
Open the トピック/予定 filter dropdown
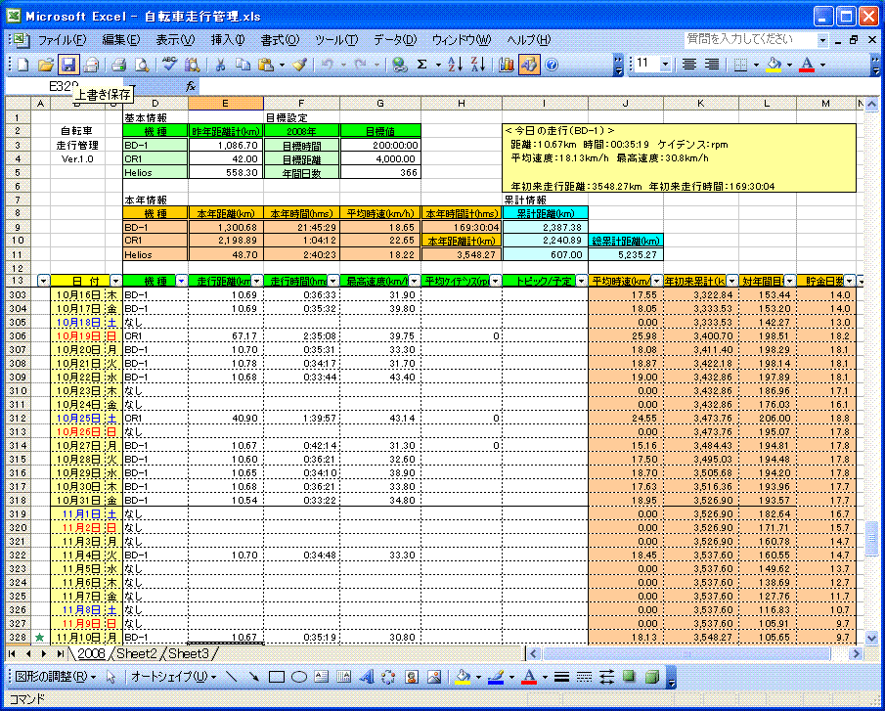point(581,281)
